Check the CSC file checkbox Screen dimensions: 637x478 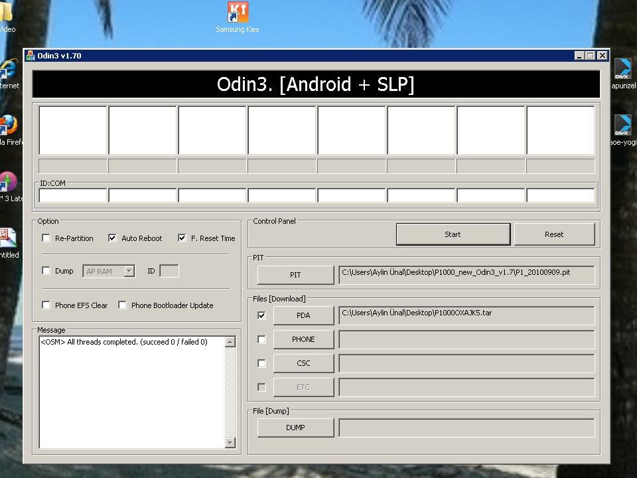(x=261, y=363)
